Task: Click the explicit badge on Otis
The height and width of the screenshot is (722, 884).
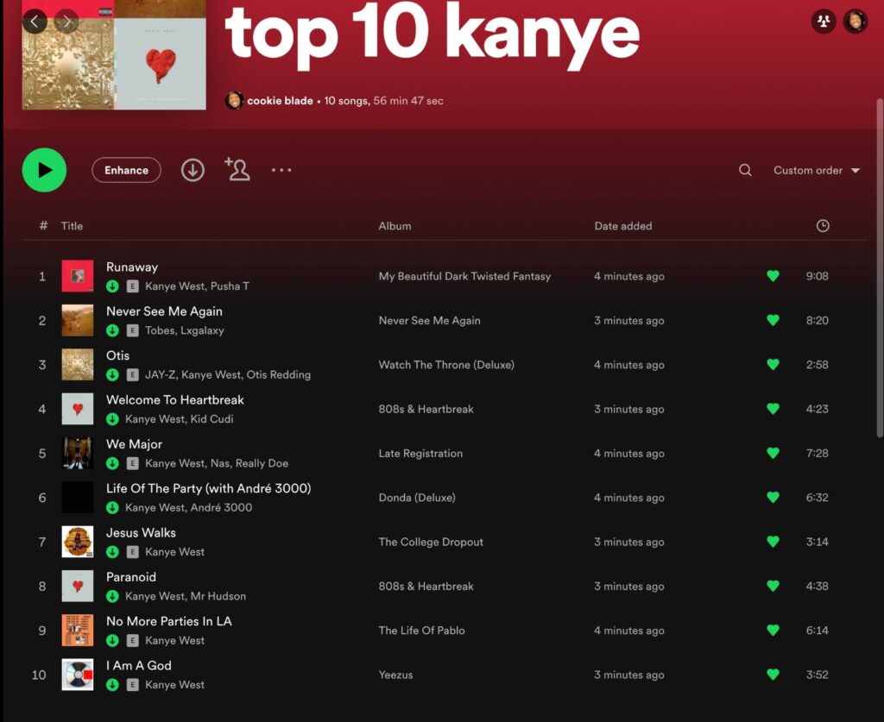Action: (132, 374)
